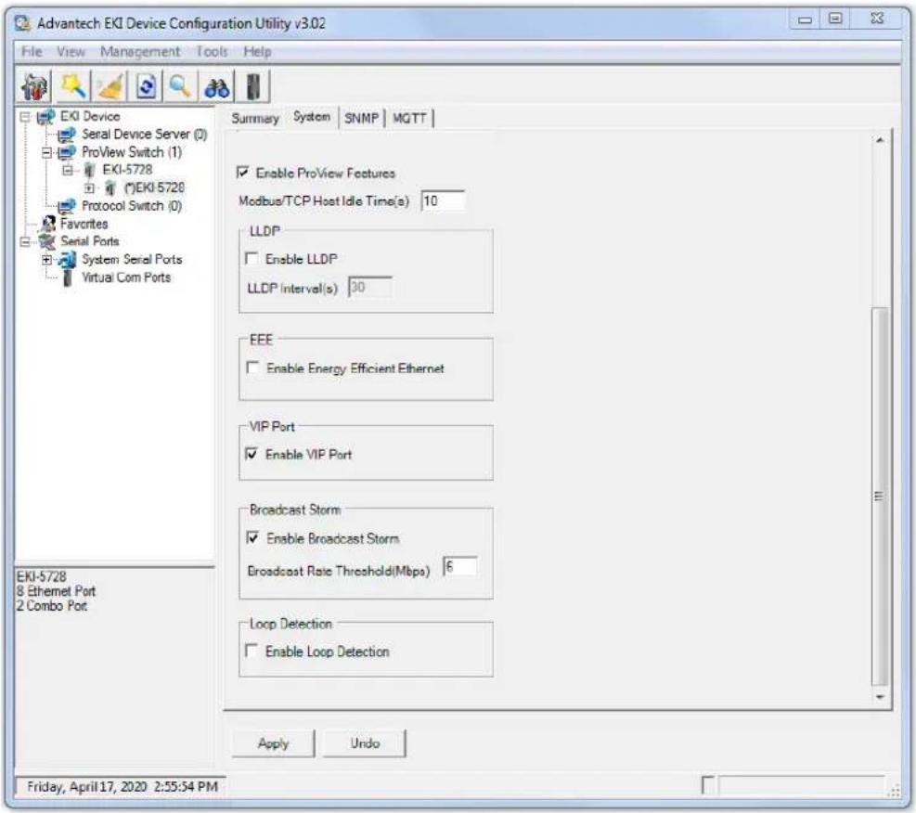Image resolution: width=916 pixels, height=813 pixels.
Task: Click the broom clear toolbar icon
Action: click(110, 86)
